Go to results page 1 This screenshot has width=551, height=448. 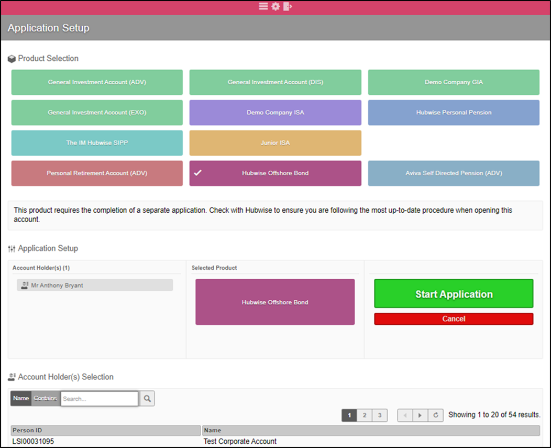(349, 416)
